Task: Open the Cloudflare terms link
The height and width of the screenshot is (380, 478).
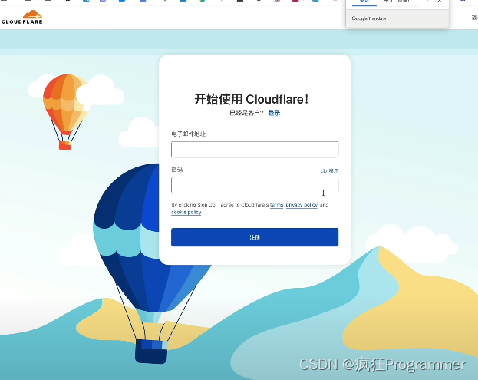Action: [x=276, y=205]
